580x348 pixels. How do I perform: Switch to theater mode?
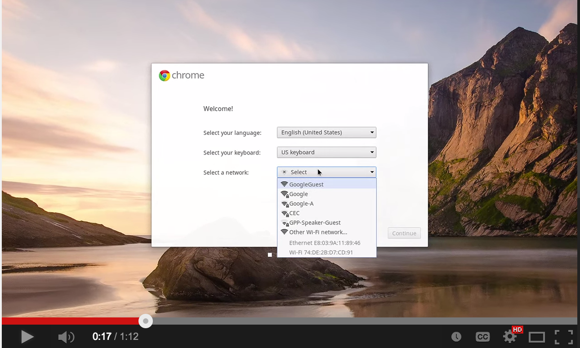click(537, 337)
